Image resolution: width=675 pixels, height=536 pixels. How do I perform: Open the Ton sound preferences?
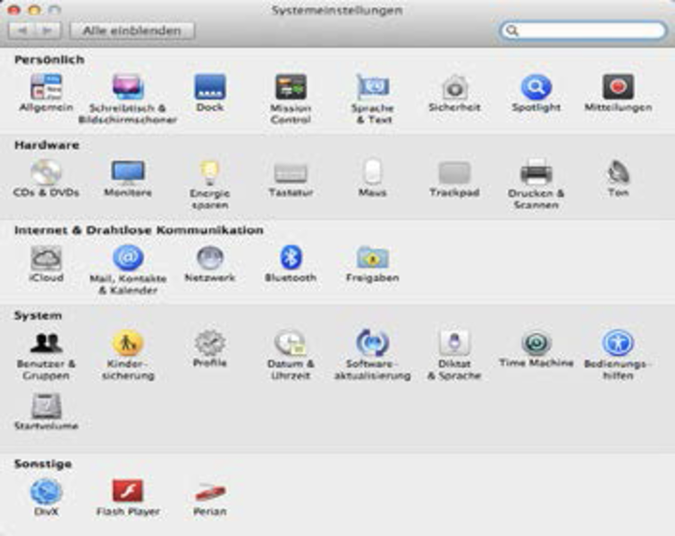pos(618,178)
